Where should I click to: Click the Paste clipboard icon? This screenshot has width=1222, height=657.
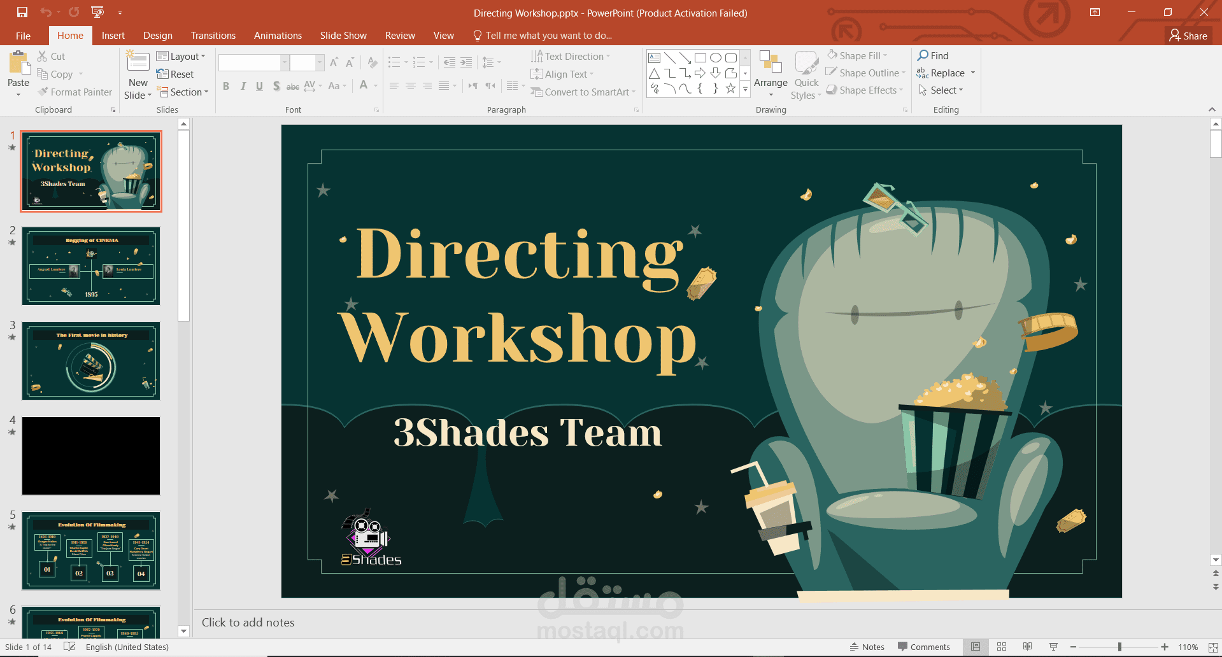[x=18, y=63]
